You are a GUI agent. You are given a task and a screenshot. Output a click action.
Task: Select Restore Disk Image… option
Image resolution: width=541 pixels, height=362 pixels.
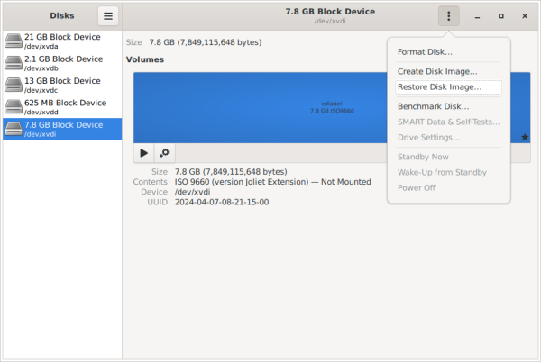pos(439,87)
